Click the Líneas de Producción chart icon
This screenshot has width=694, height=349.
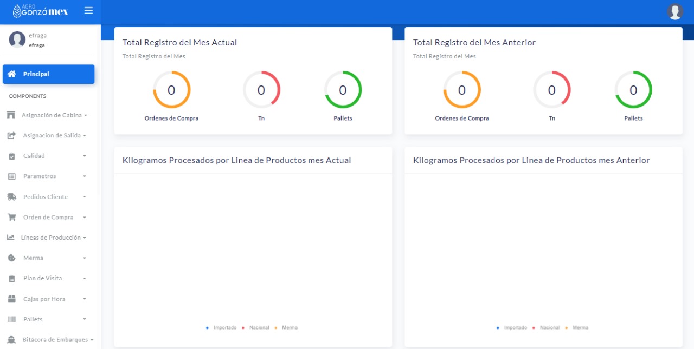(10, 238)
